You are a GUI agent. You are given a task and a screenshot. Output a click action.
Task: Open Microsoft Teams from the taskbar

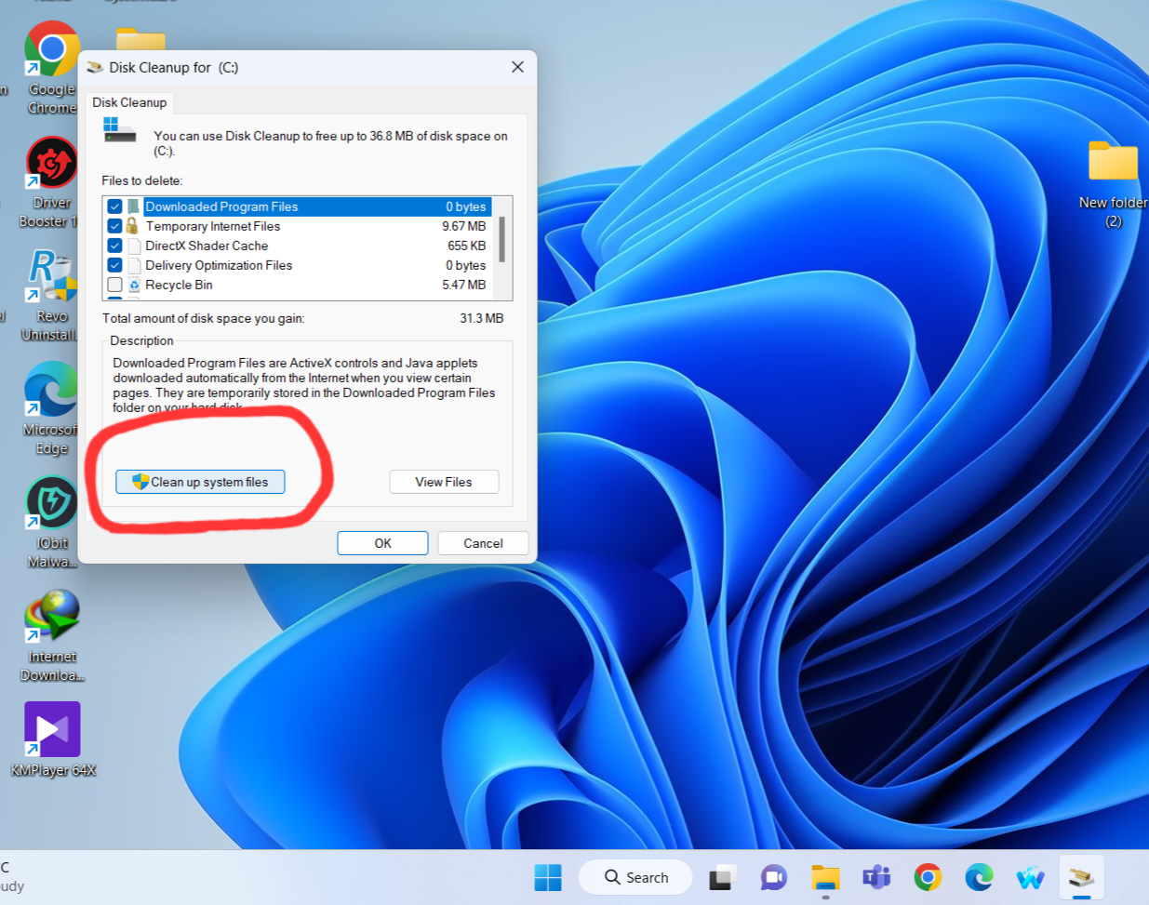coord(876,877)
